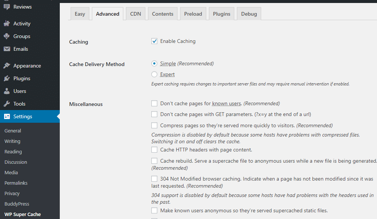Viewport: 377px width, 219px height.
Task: Open Media settings submenu link
Action: pos(11,172)
